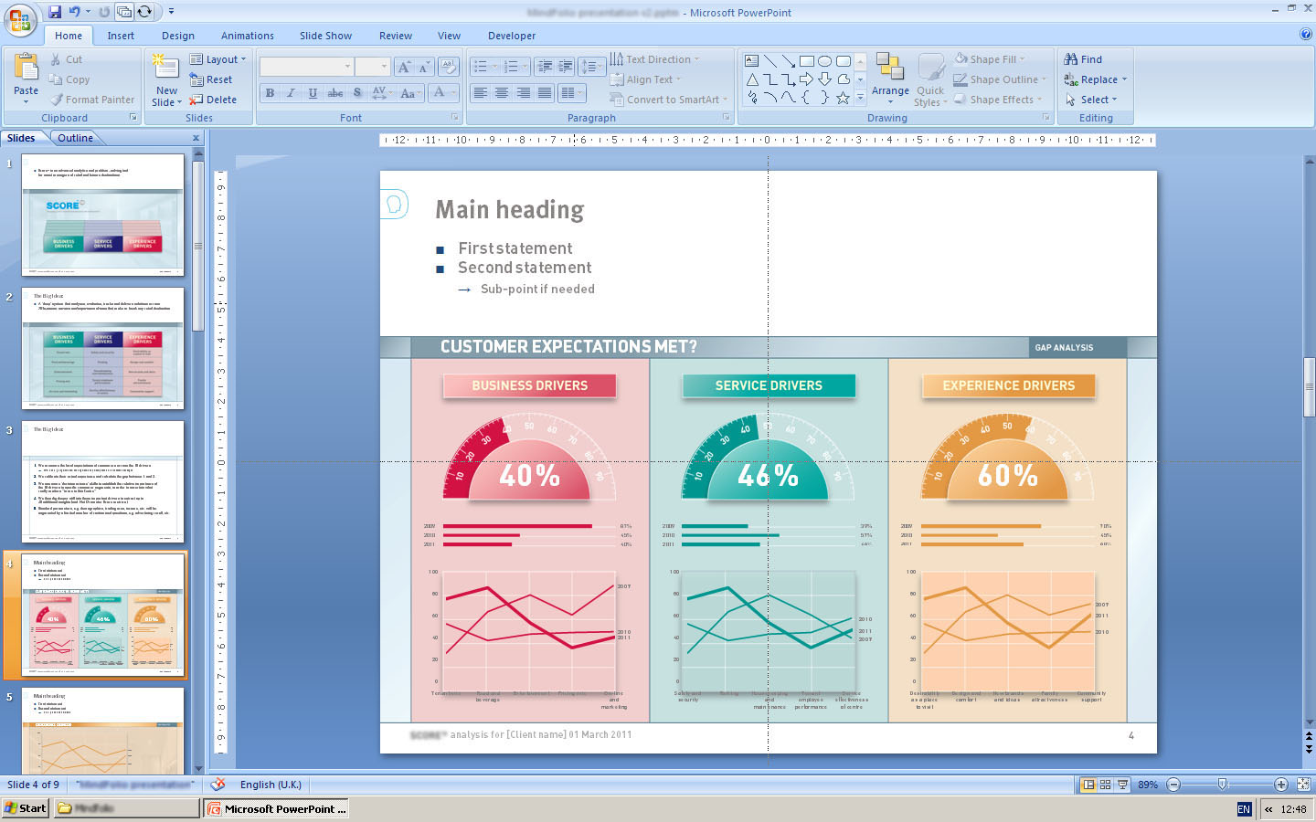
Task: Switch to the Outline pane tab
Action: pos(75,138)
